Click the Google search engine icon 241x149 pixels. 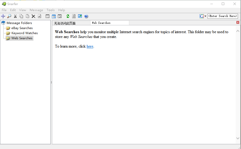coord(202,16)
